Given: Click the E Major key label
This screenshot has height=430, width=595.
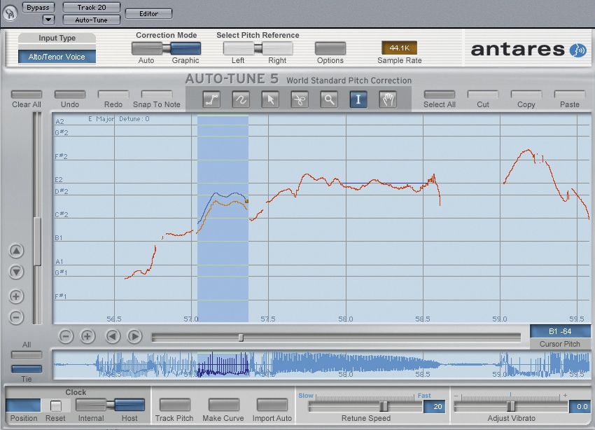Looking at the screenshot, I should [101, 119].
